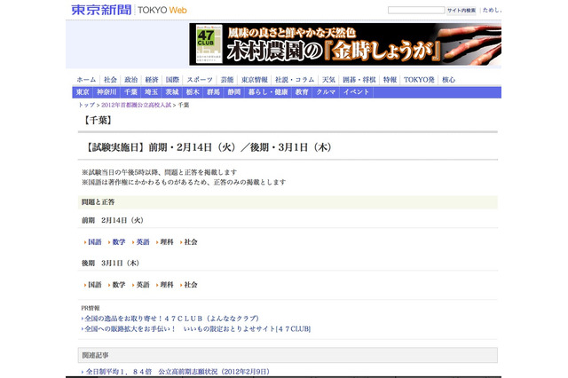Viewport: 568px width, 378px height.
Task: Open 囲碁・将棋 section
Action: tap(359, 80)
